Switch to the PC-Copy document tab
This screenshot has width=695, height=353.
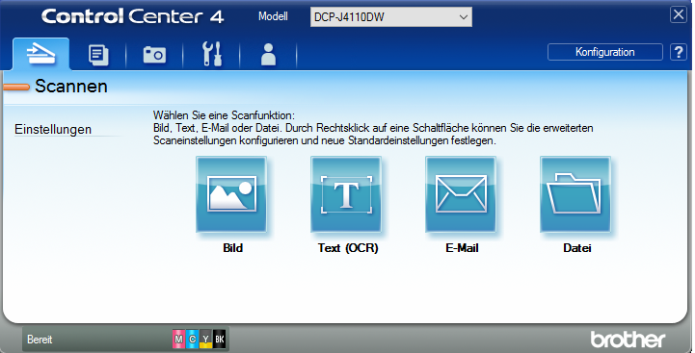click(98, 55)
